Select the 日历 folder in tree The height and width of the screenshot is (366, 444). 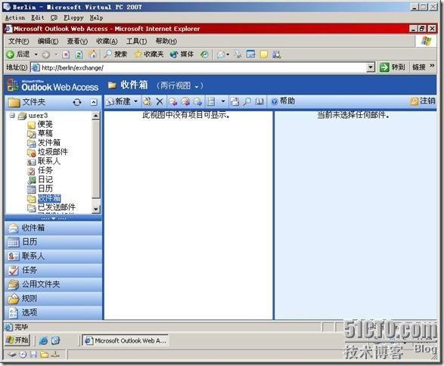click(x=45, y=189)
